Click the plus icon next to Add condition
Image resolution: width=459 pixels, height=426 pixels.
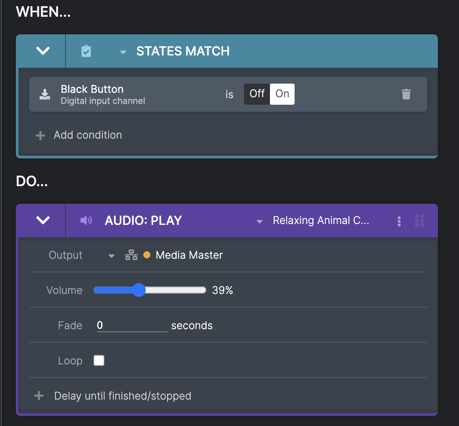tap(40, 136)
